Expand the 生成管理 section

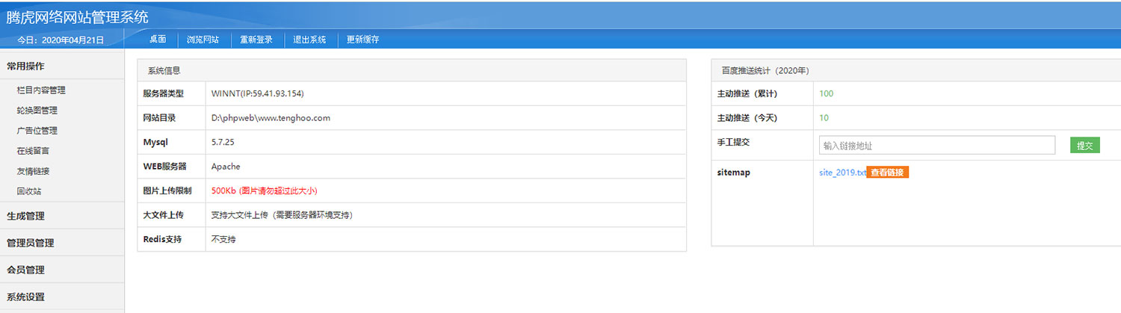(x=25, y=216)
